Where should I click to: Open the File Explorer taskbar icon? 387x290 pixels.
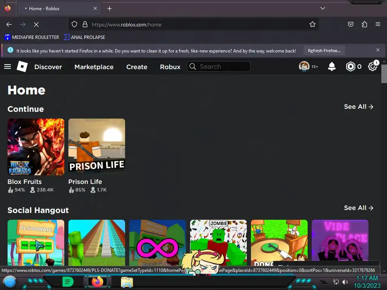[127, 282]
